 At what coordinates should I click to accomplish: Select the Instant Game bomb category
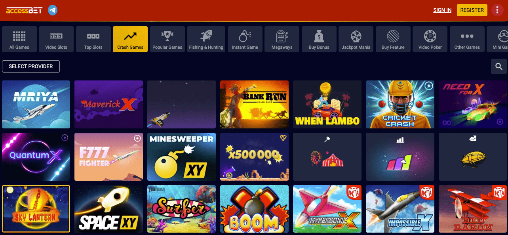(245, 39)
